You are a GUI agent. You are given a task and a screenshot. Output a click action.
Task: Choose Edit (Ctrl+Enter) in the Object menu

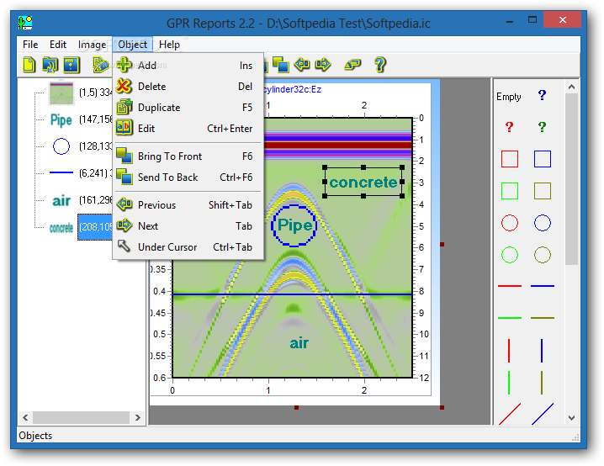tap(188, 128)
